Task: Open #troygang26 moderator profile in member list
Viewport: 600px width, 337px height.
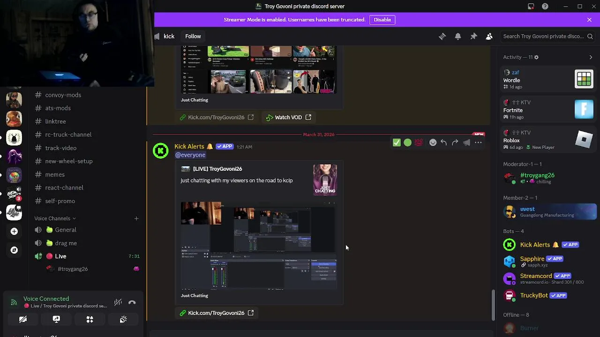Action: click(x=548, y=178)
